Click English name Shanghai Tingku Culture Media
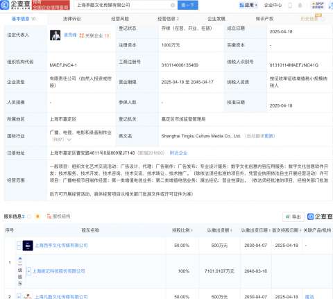 coord(201,136)
